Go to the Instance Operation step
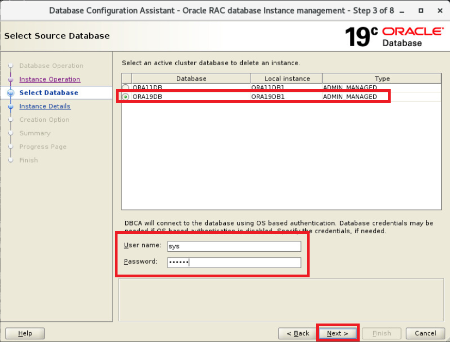The height and width of the screenshot is (342, 450). pyautogui.click(x=50, y=79)
